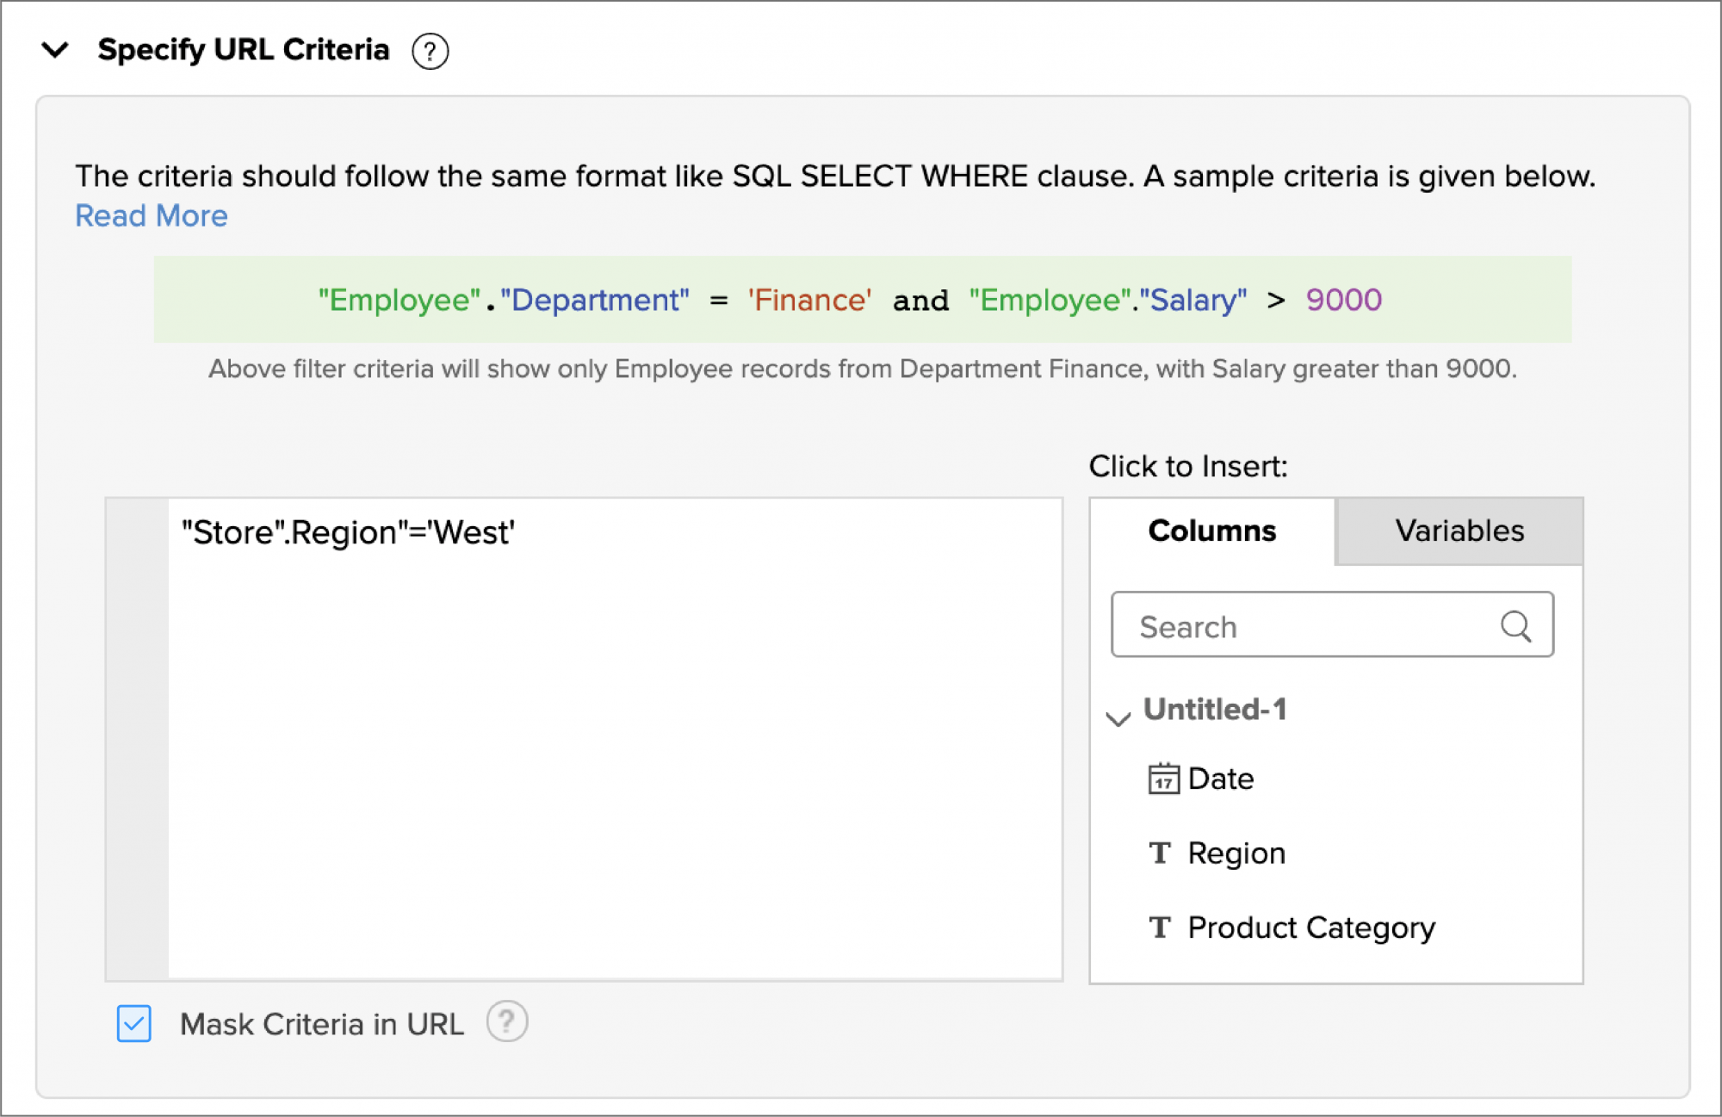Insert the Region column
The image size is (1722, 1117).
pos(1236,853)
